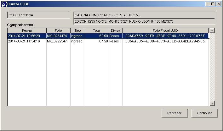Image resolution: width=223 pixels, height=131 pixels.
Task: Click the scrollbar down arrow
Action: (x=212, y=103)
